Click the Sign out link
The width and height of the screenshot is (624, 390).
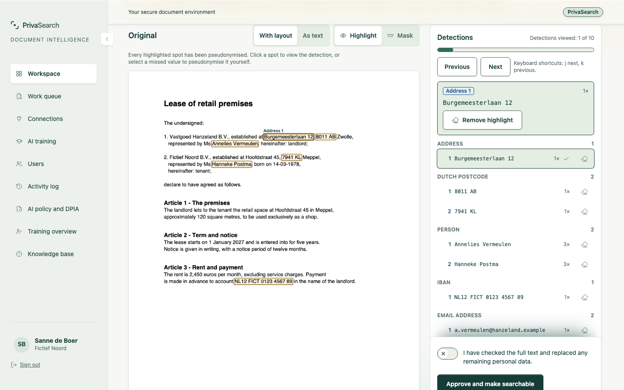click(30, 365)
